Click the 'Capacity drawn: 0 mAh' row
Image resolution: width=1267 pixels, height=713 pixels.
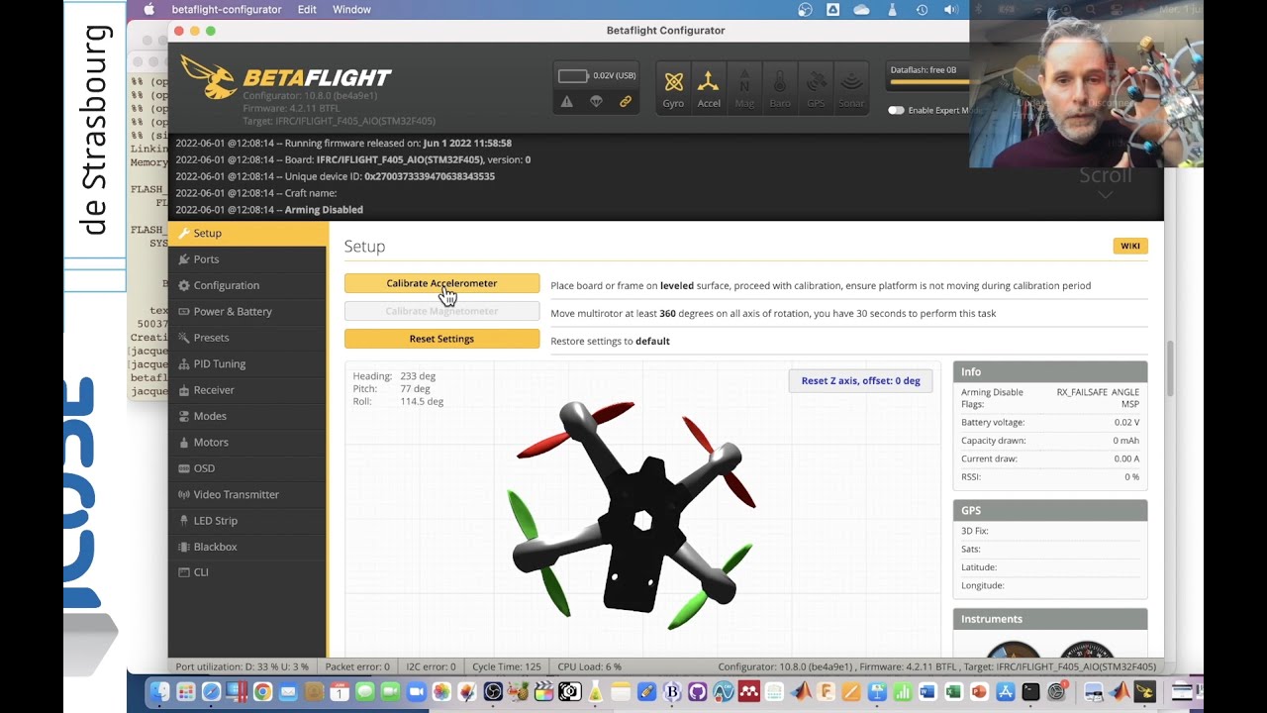pyautogui.click(x=1050, y=441)
